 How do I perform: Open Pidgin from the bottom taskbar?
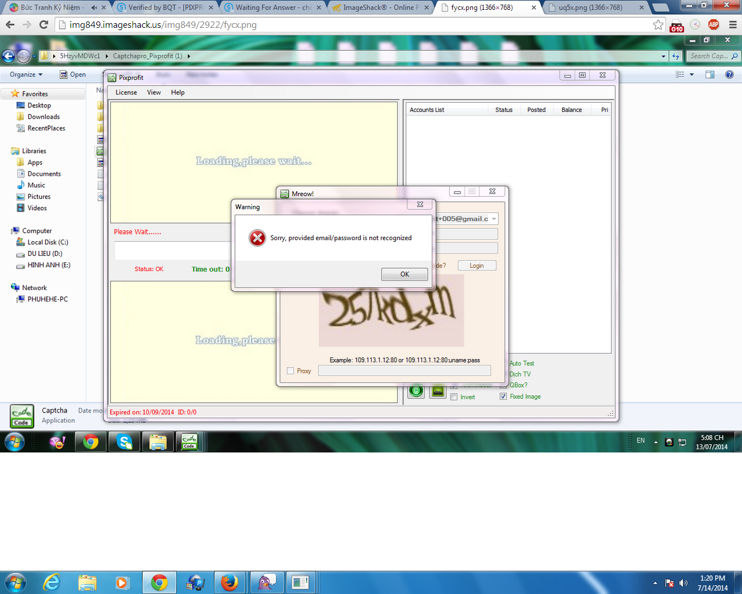[265, 582]
